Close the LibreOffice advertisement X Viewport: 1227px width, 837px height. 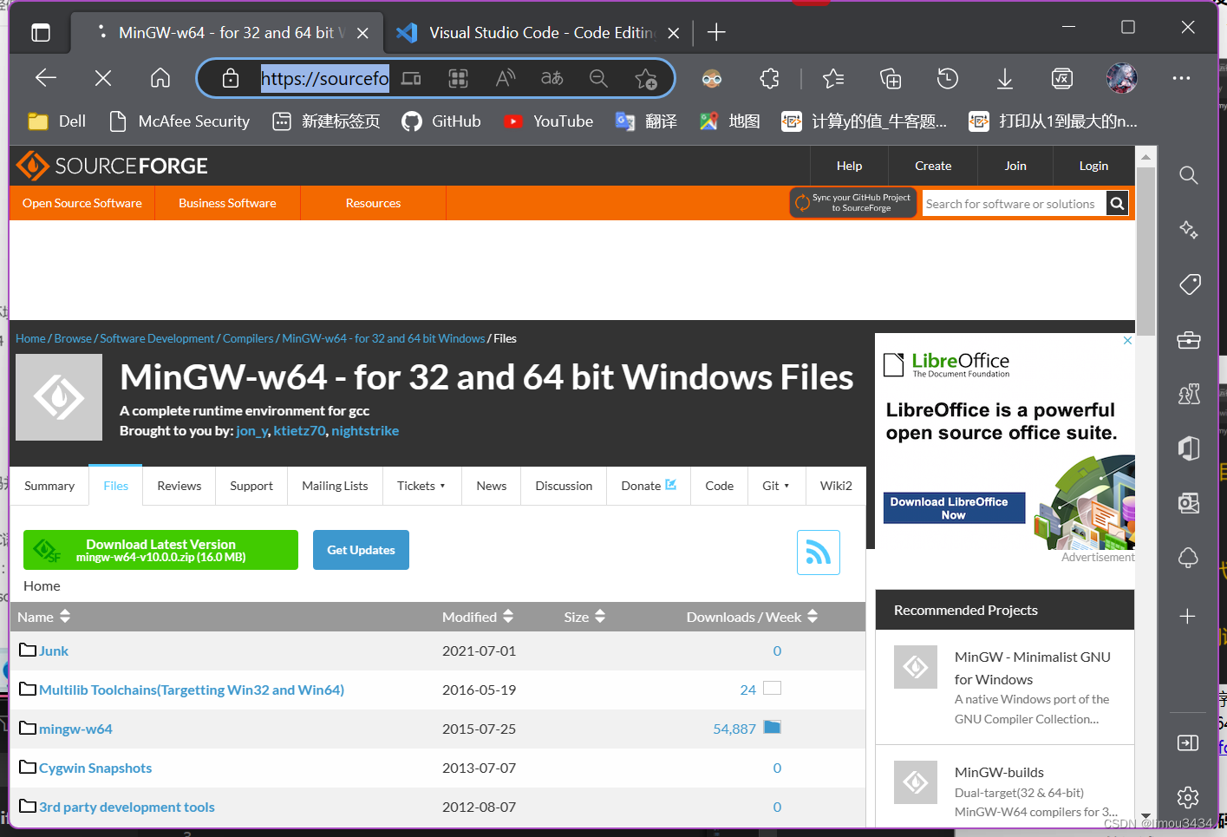1127,341
